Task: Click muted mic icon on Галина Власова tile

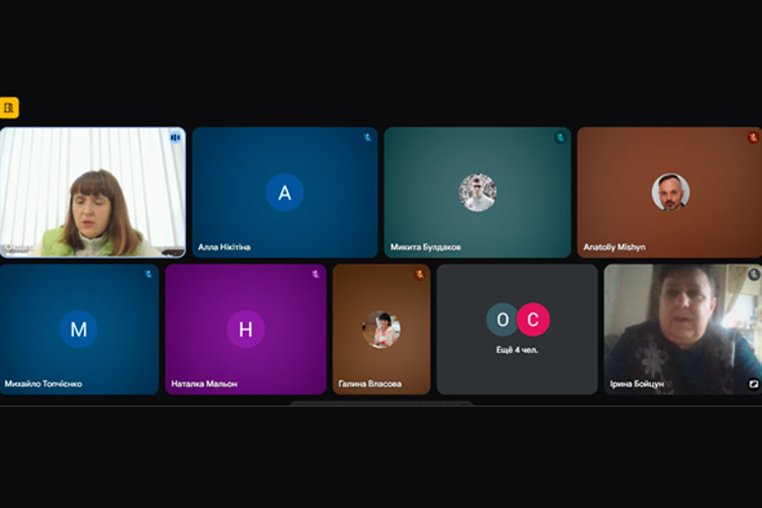Action: [x=419, y=274]
